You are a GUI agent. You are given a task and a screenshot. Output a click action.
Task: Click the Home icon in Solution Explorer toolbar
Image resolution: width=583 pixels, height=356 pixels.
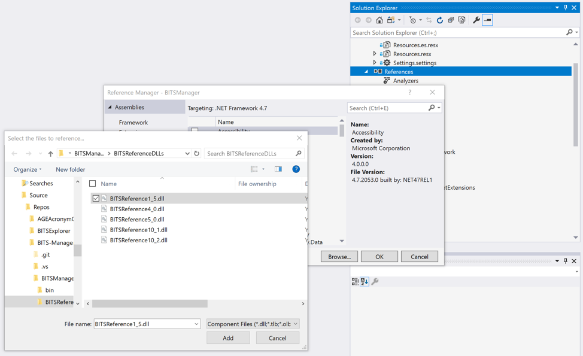coord(379,20)
